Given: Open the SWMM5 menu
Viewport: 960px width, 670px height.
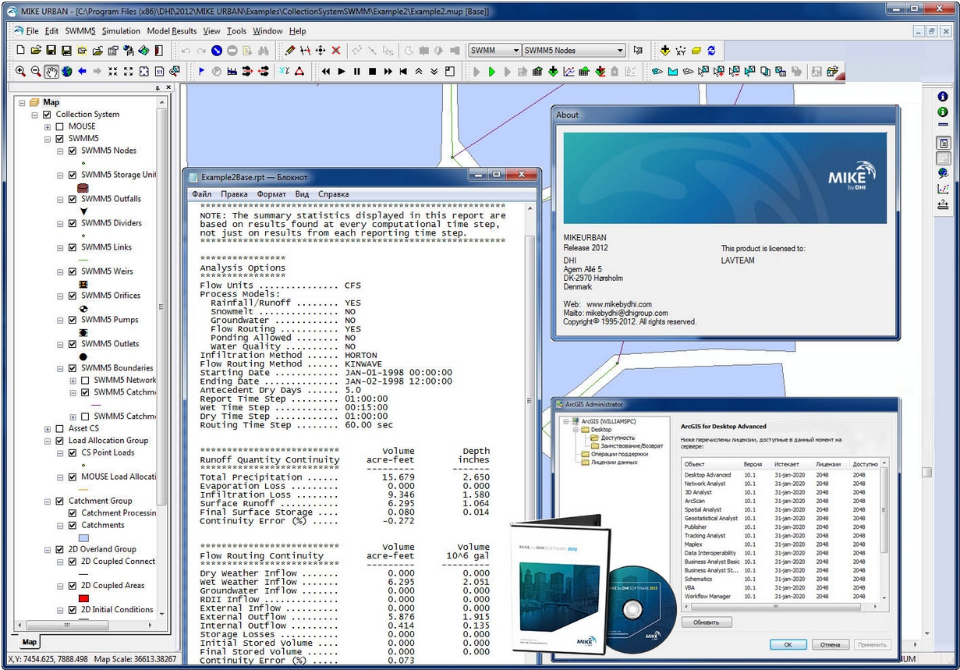Looking at the screenshot, I should click(80, 31).
